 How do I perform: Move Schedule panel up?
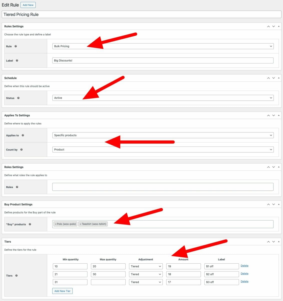click(268, 78)
